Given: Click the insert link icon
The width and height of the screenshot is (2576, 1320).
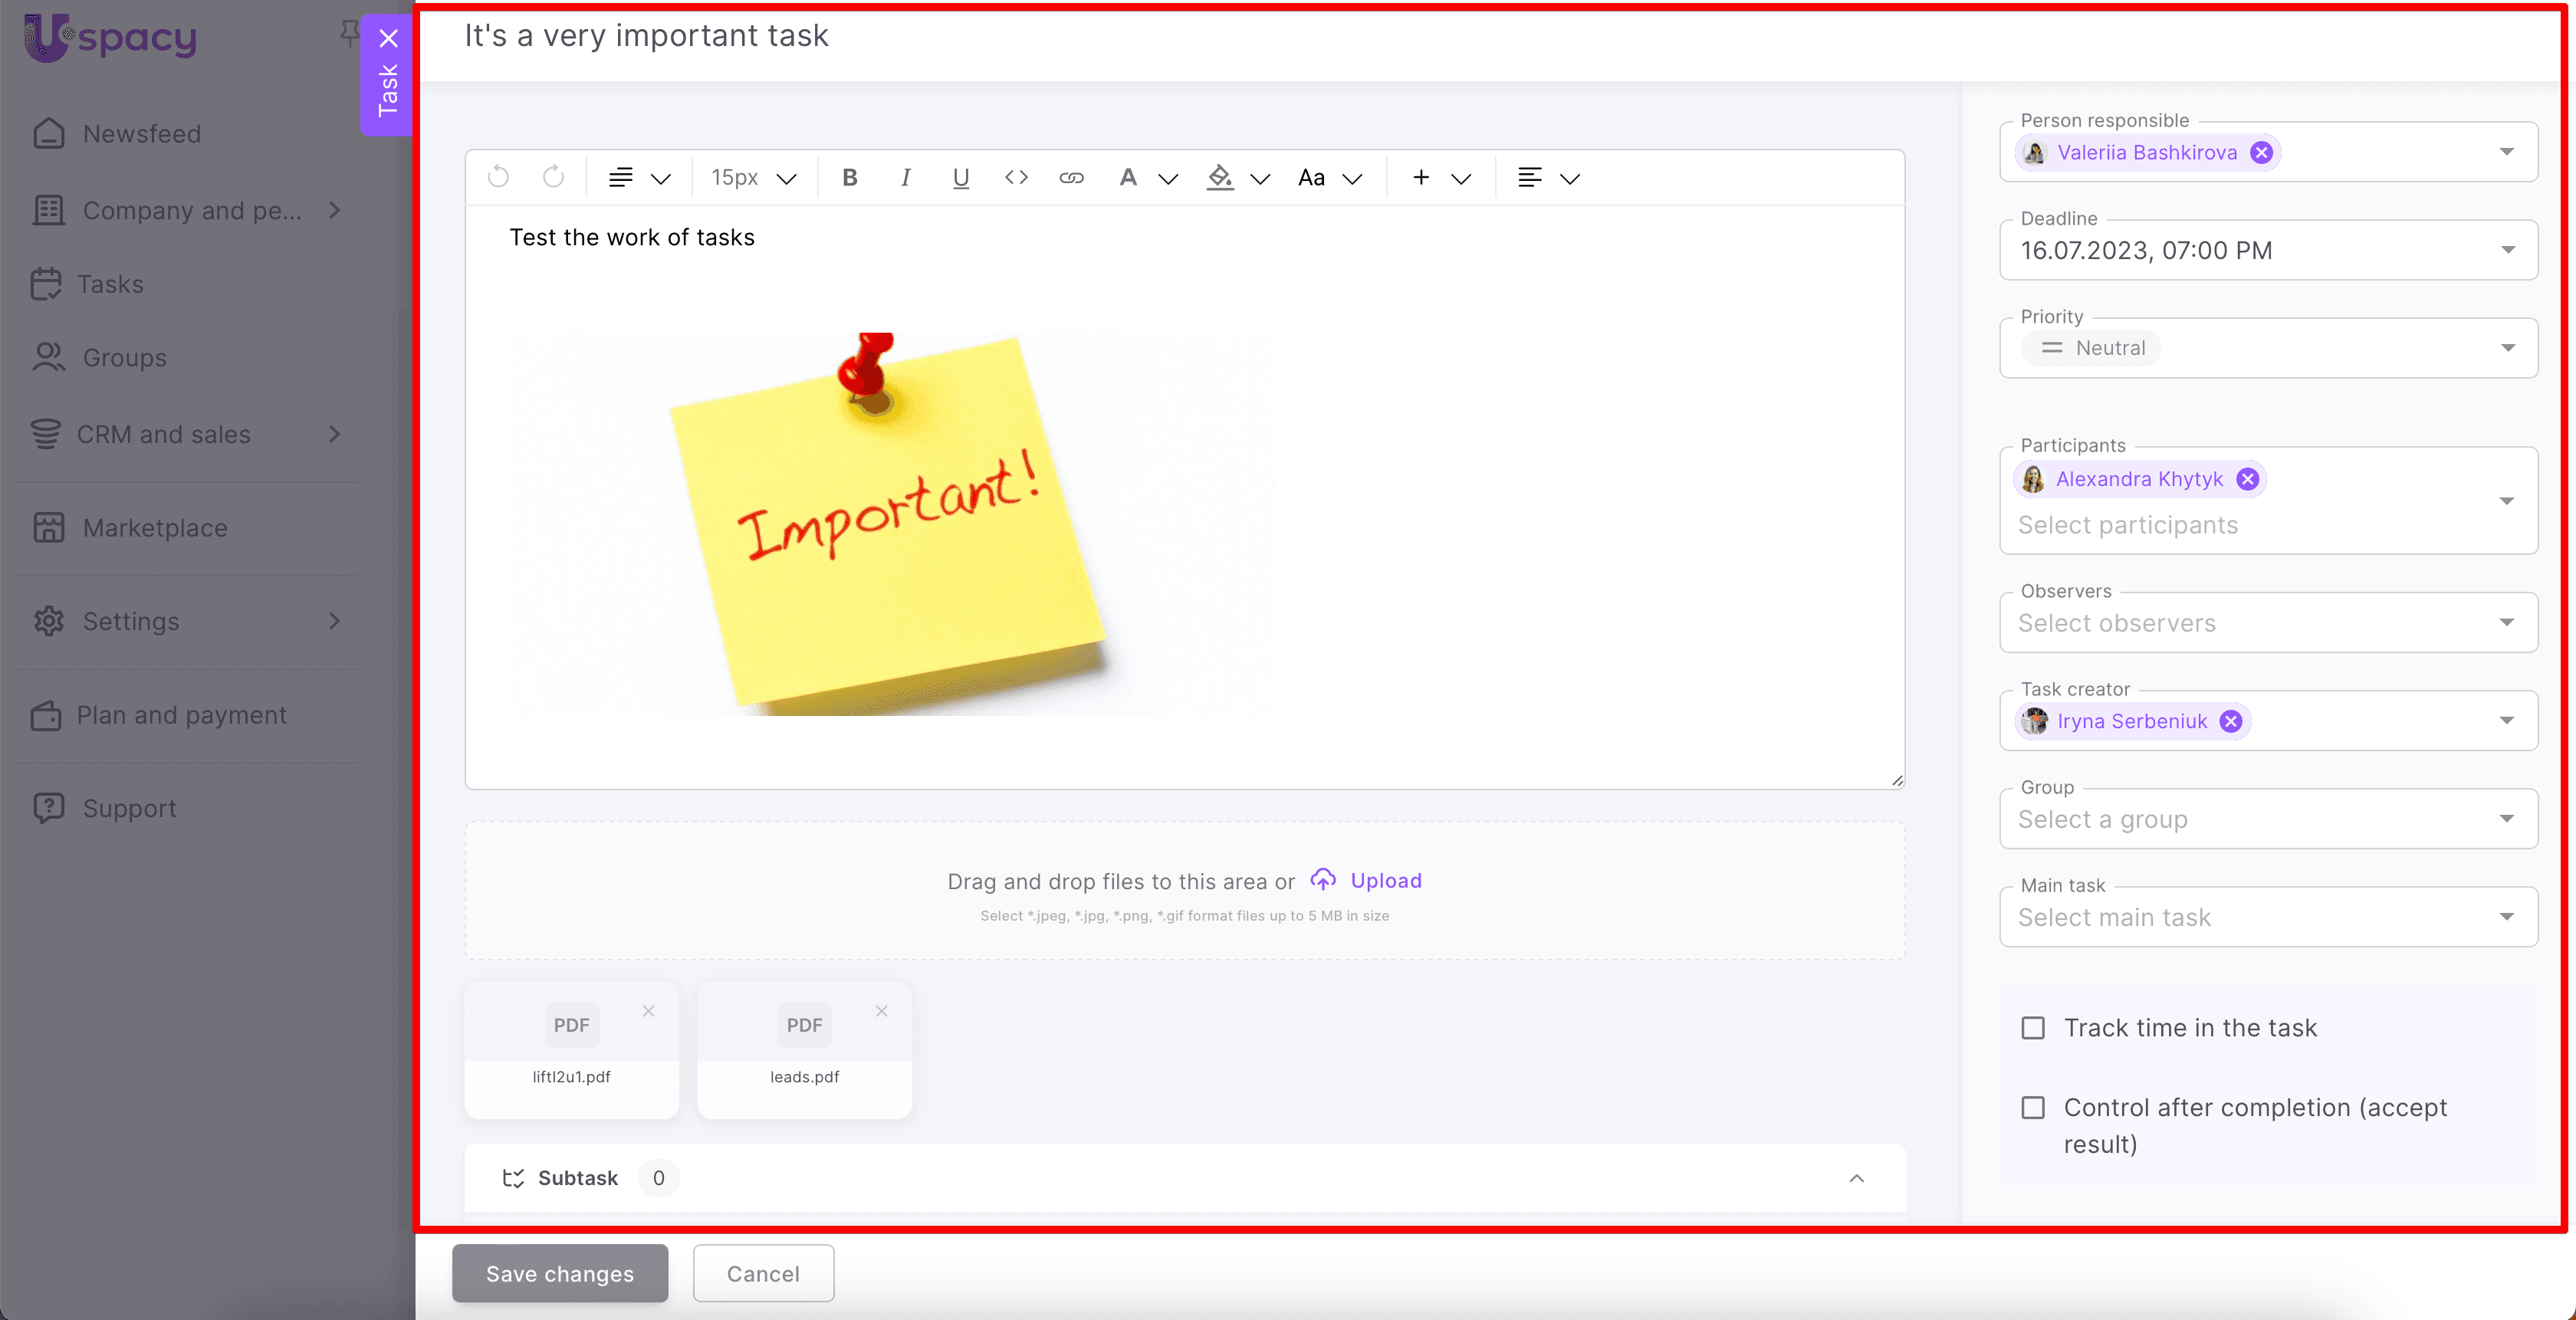Looking at the screenshot, I should pyautogui.click(x=1071, y=177).
